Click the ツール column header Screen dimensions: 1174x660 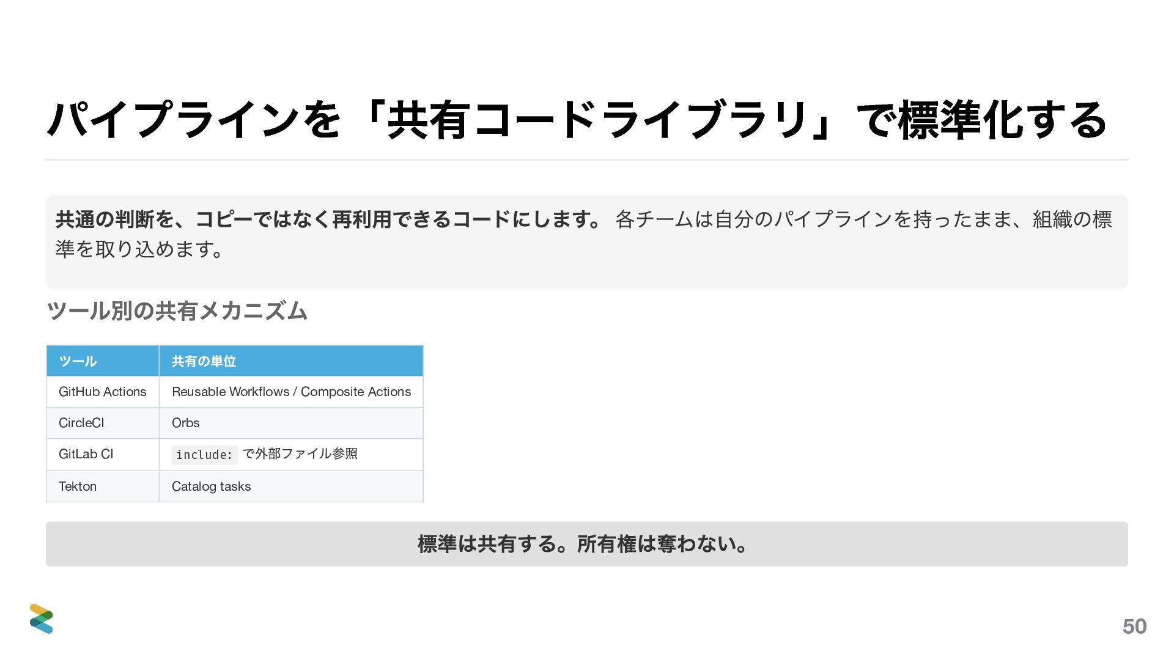pyautogui.click(x=103, y=361)
